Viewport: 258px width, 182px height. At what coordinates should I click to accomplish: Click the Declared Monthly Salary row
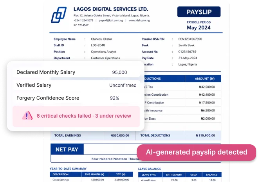(76, 72)
